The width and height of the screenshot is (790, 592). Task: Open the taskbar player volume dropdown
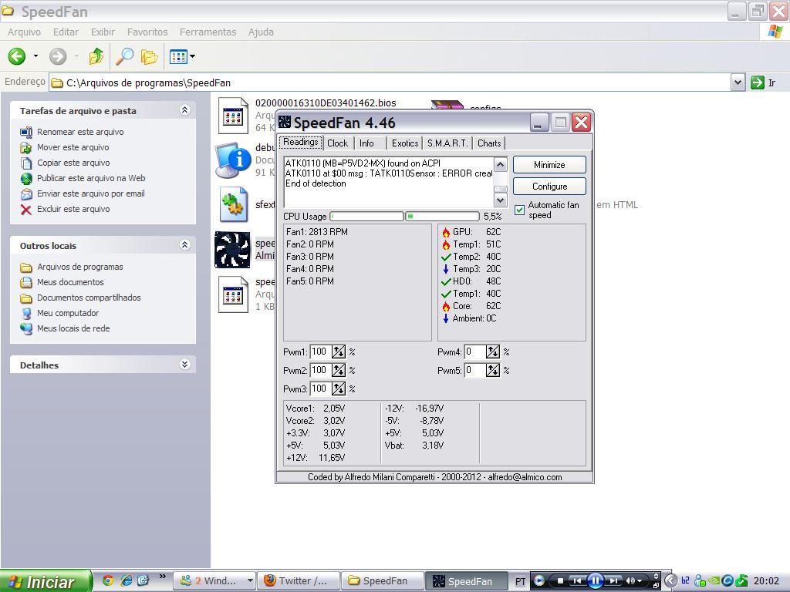click(x=640, y=581)
